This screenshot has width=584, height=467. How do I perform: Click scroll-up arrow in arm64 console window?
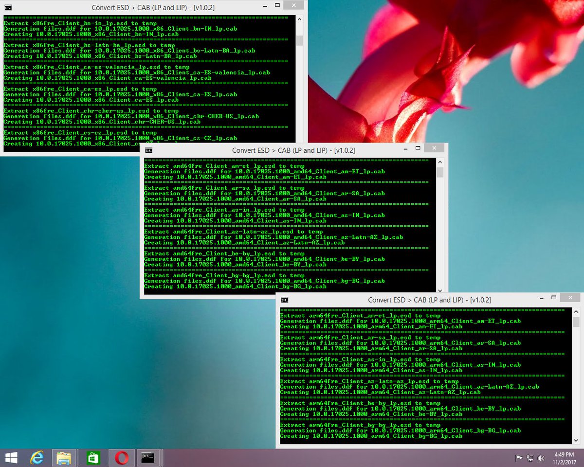[x=576, y=311]
